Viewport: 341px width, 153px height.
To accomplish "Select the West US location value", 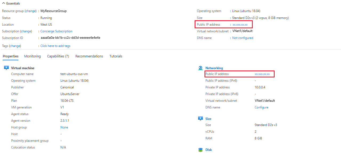I will (x=46, y=25).
